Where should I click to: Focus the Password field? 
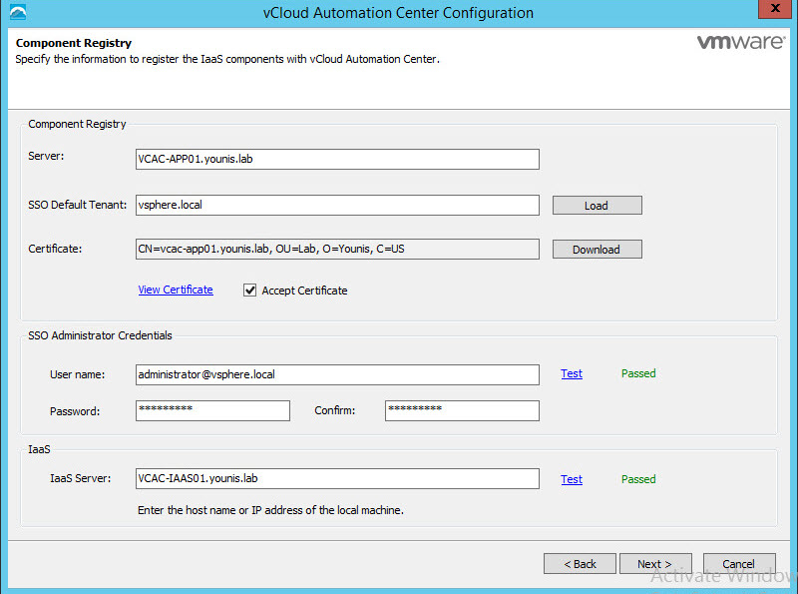(x=211, y=410)
